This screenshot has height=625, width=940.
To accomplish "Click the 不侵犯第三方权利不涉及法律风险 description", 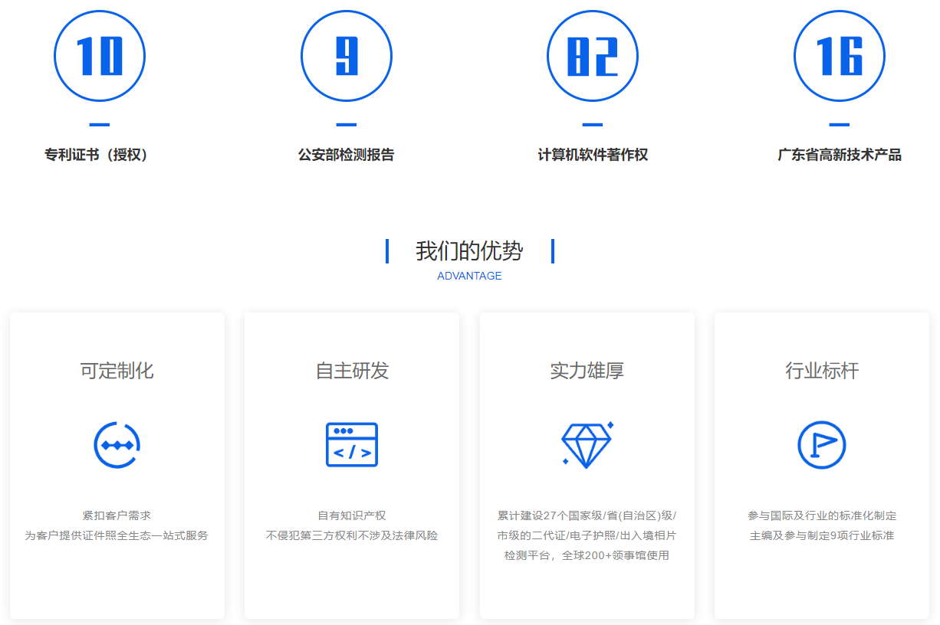I will point(352,535).
